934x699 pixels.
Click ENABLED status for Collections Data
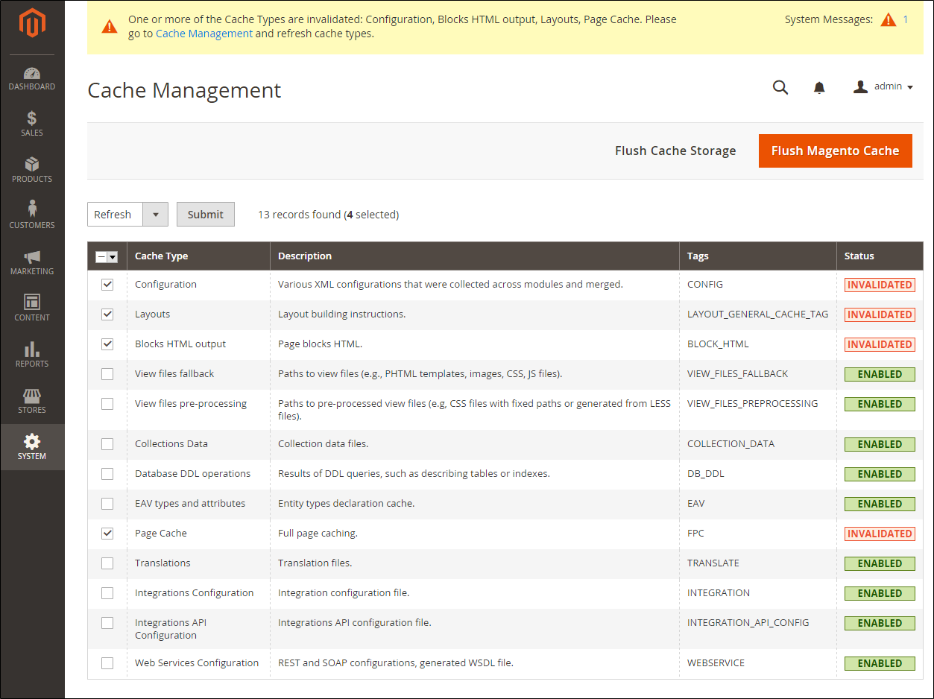pyautogui.click(x=880, y=444)
